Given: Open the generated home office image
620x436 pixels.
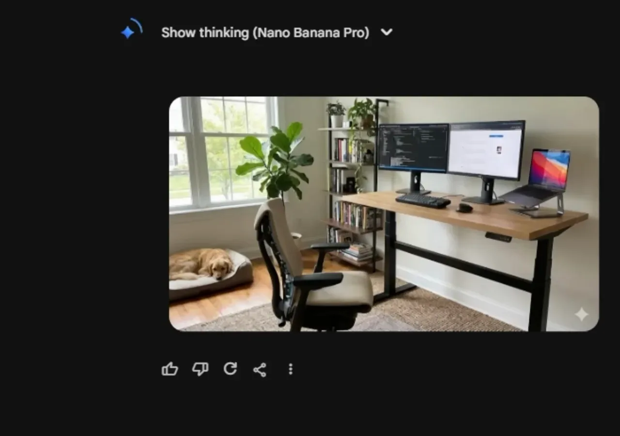Looking at the screenshot, I should [x=384, y=214].
